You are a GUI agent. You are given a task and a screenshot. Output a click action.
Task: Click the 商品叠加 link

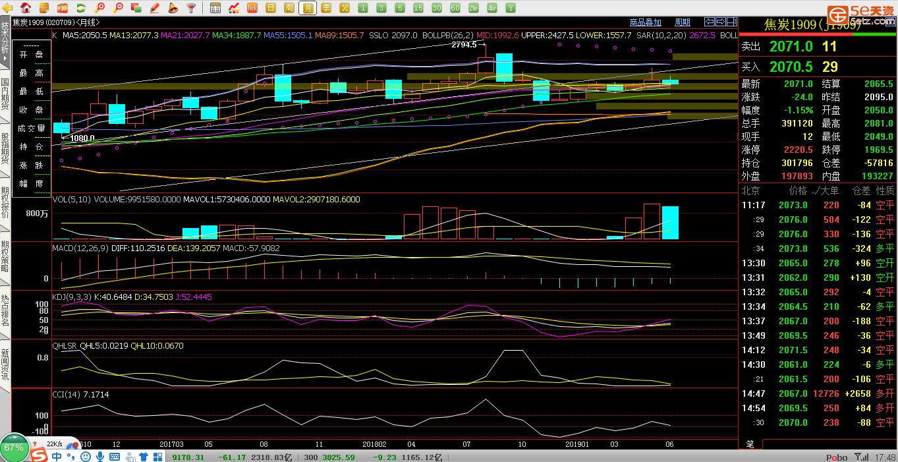coord(646,22)
